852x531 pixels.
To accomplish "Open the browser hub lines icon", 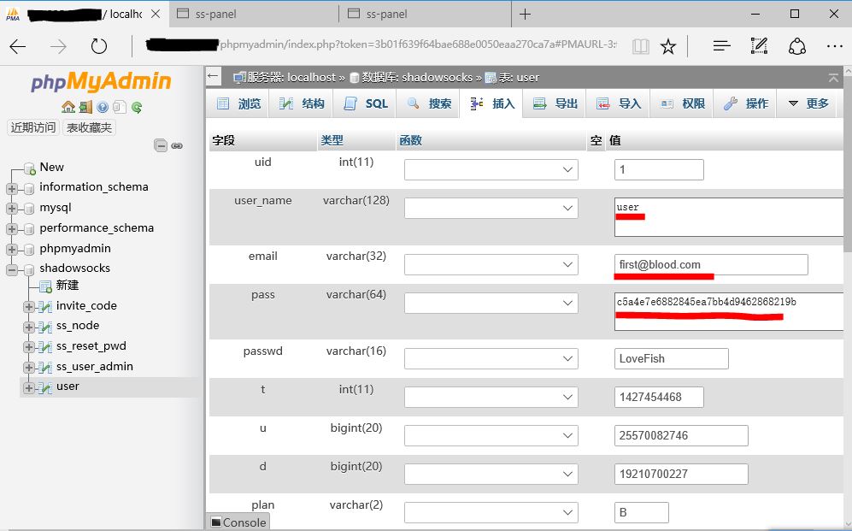I will [x=721, y=46].
